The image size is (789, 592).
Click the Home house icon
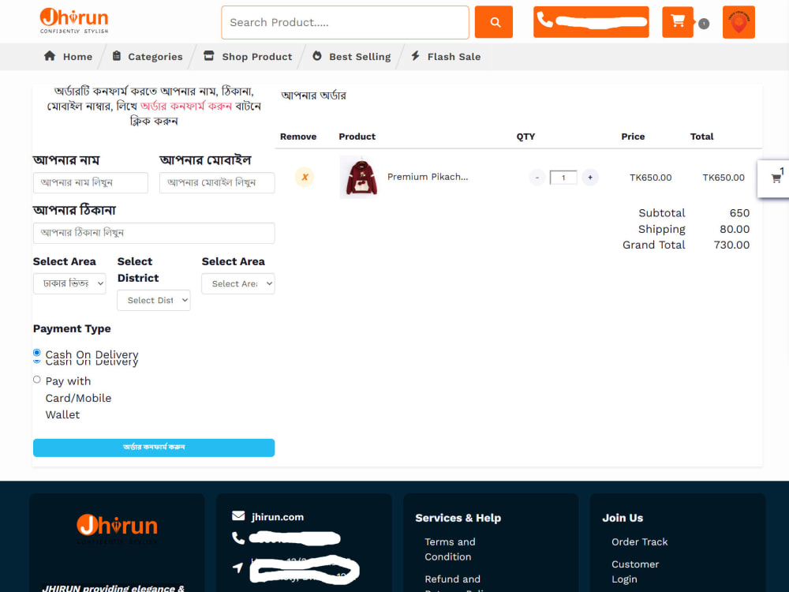pyautogui.click(x=49, y=55)
